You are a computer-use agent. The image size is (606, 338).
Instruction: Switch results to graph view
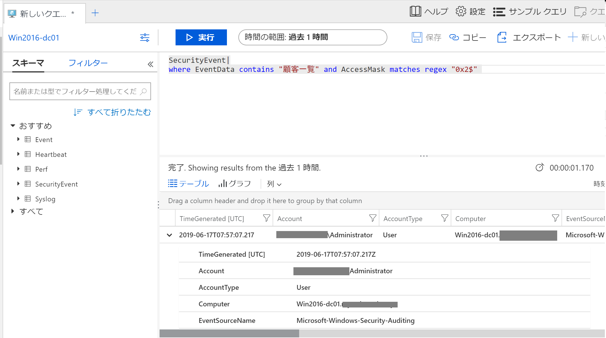(x=235, y=184)
